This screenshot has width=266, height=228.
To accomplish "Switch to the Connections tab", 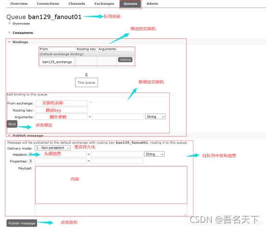I will coord(48,3).
